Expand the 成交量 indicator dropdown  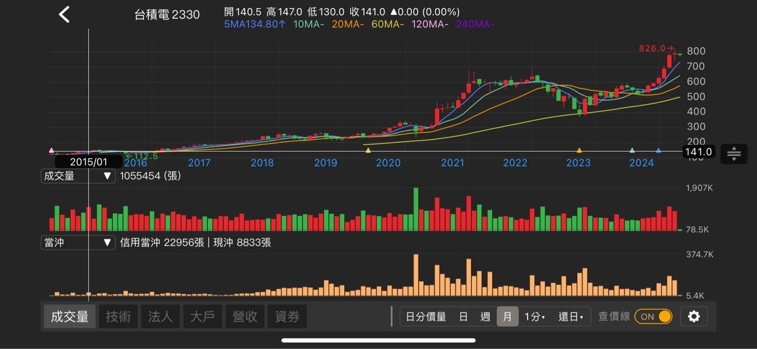(x=77, y=176)
